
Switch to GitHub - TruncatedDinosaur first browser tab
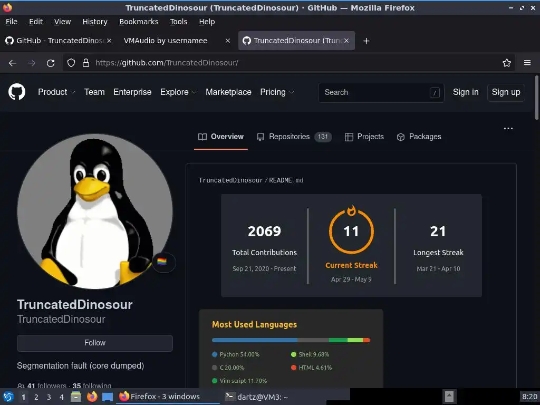point(59,41)
